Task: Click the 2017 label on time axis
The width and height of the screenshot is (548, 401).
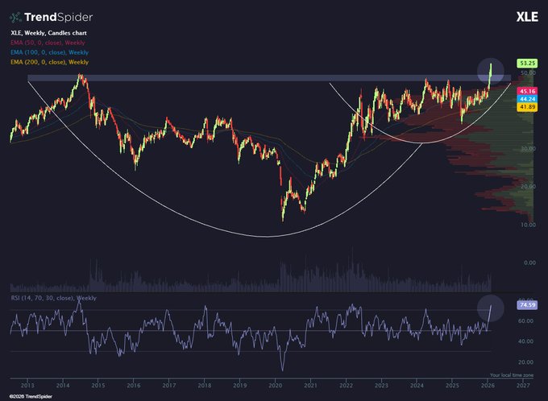Action: pos(169,385)
